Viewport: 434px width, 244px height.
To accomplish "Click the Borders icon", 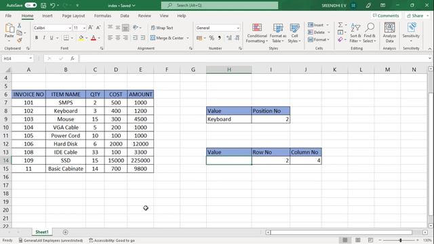I will click(66, 38).
